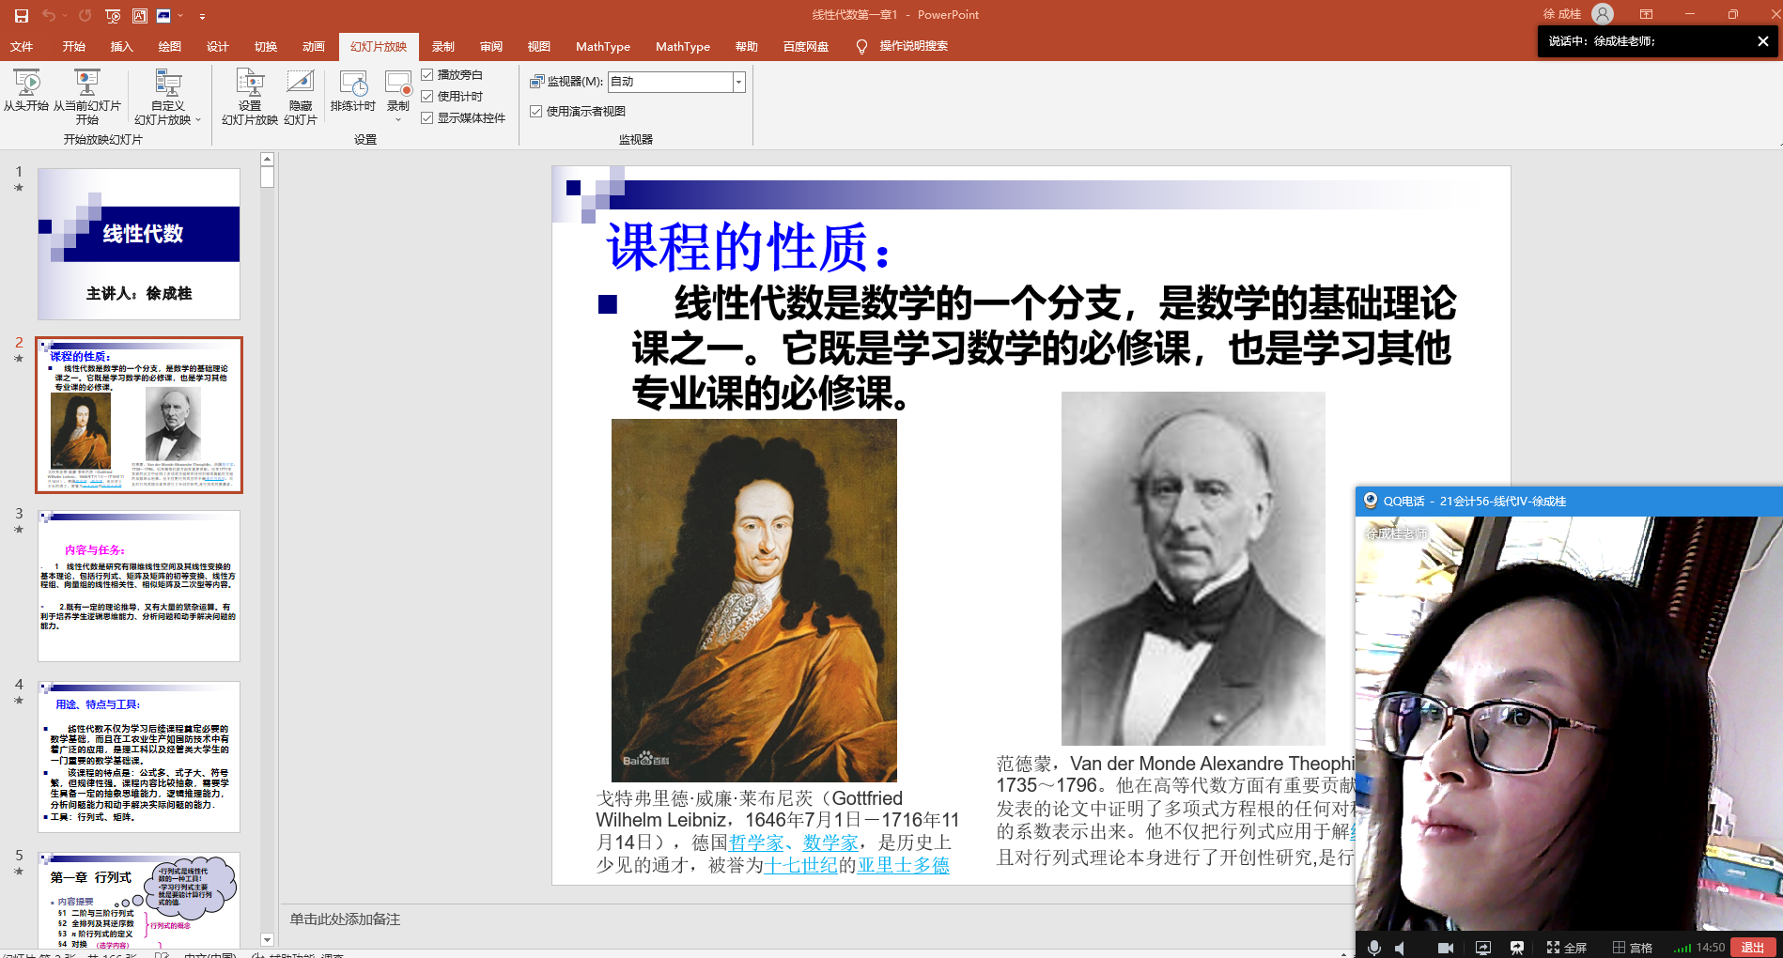This screenshot has width=1783, height=958.
Task: Save the presentation from quick access toolbar
Action: click(21, 15)
